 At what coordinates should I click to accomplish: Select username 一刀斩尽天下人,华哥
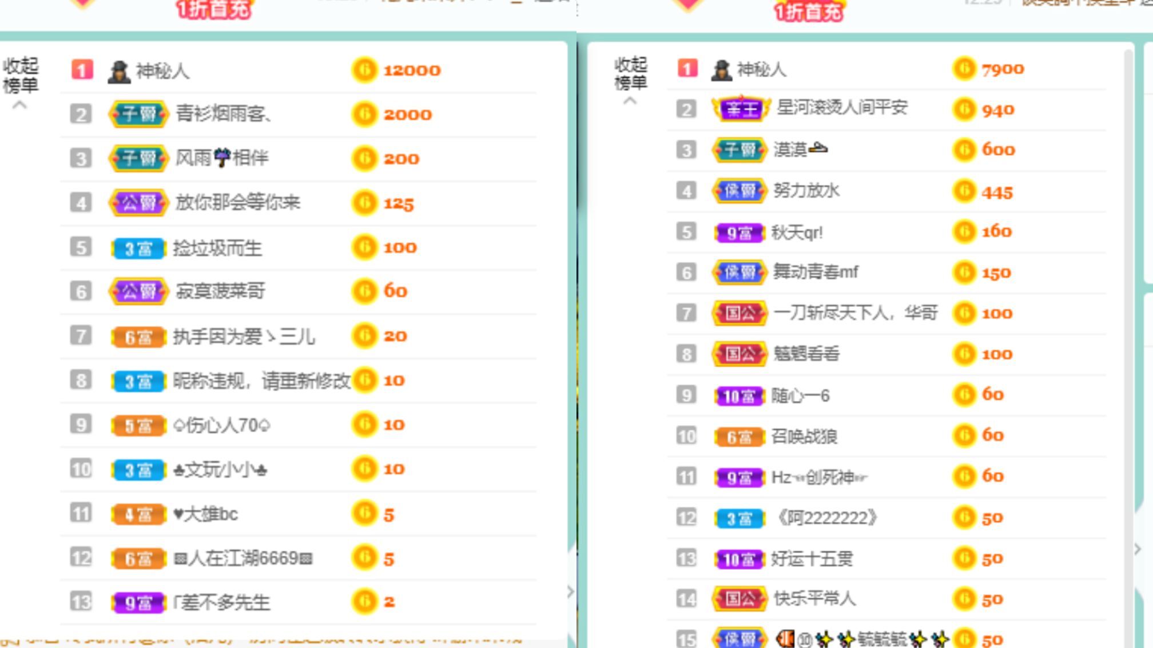[855, 313]
